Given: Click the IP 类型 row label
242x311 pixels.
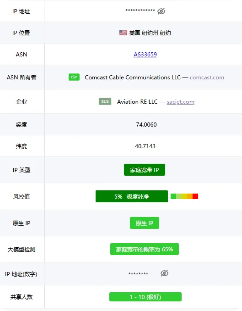Looking at the screenshot, I should click(x=22, y=170).
